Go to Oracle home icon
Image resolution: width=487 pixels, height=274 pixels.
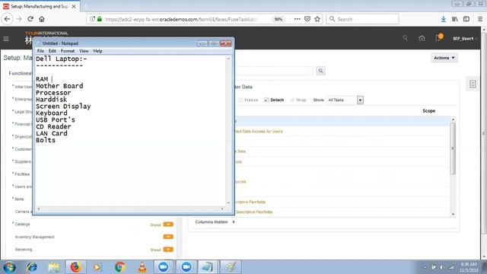[x=422, y=38]
